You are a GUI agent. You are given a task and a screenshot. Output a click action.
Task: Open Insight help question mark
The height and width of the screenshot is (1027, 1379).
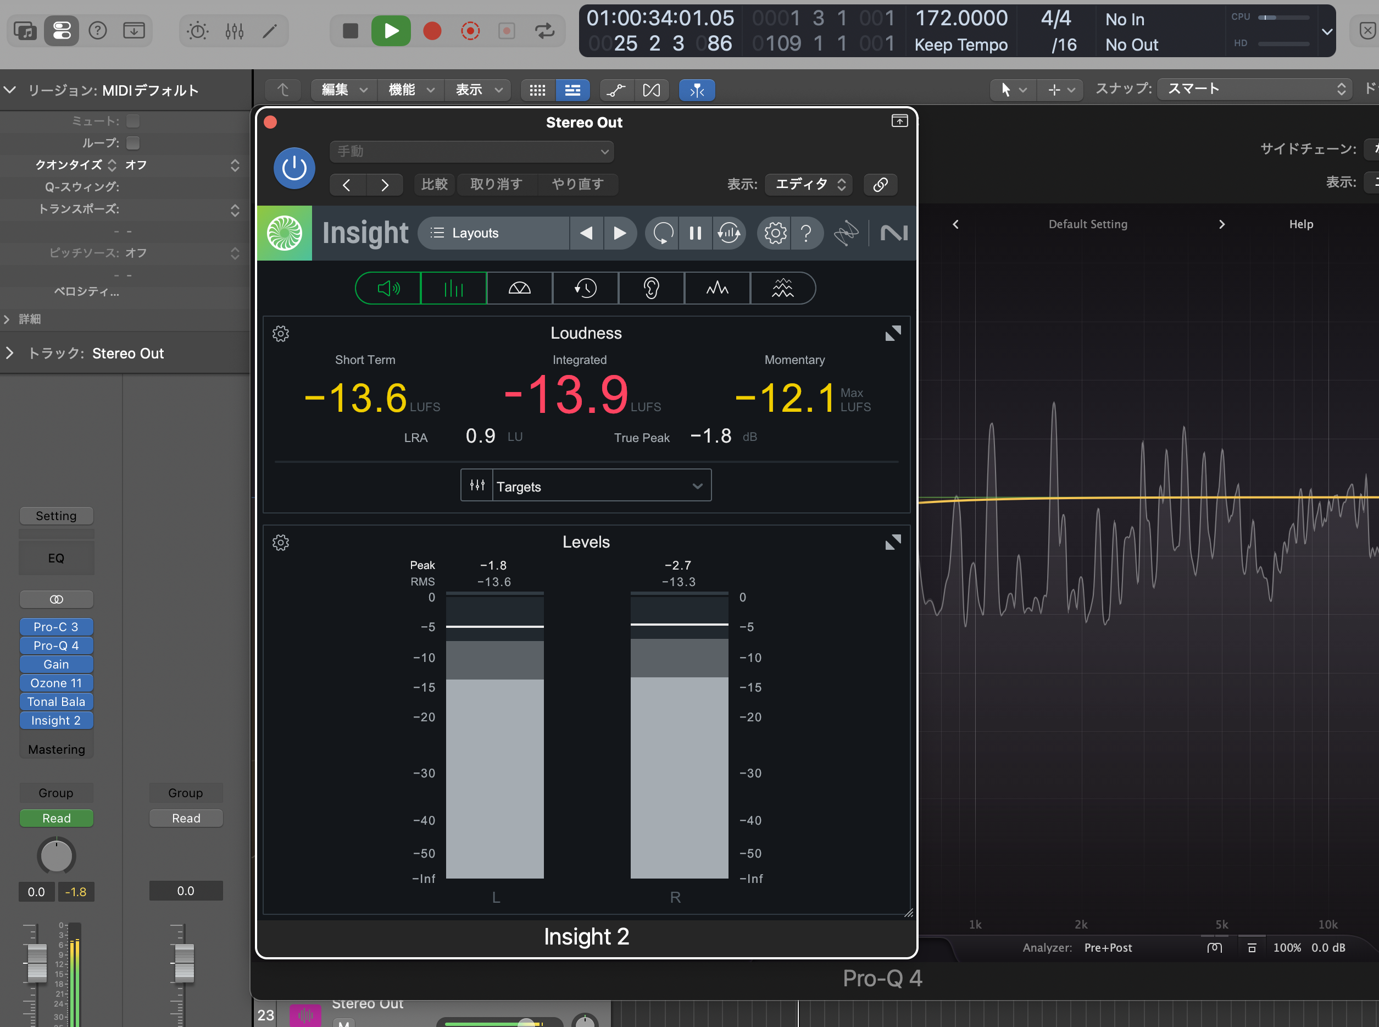click(807, 233)
